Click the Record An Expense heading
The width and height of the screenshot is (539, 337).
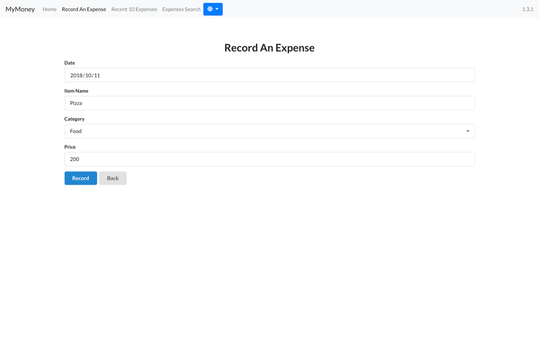269,48
